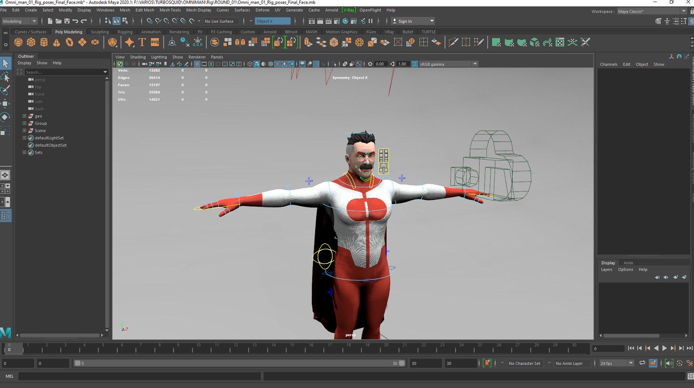Select the Scene node in Outliner
The image size is (694, 388).
point(40,131)
